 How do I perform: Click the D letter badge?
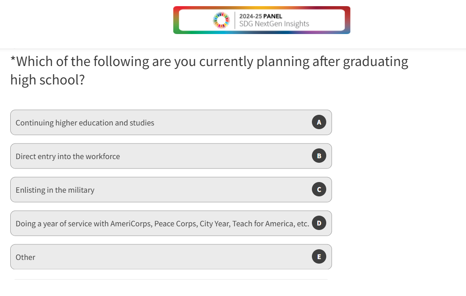tap(319, 223)
